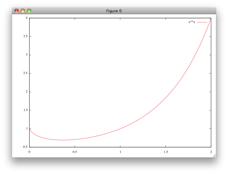Viewport: 228px width, 174px height.
Task: Click the 3 tick label on y-axis
Action: pos(26,55)
